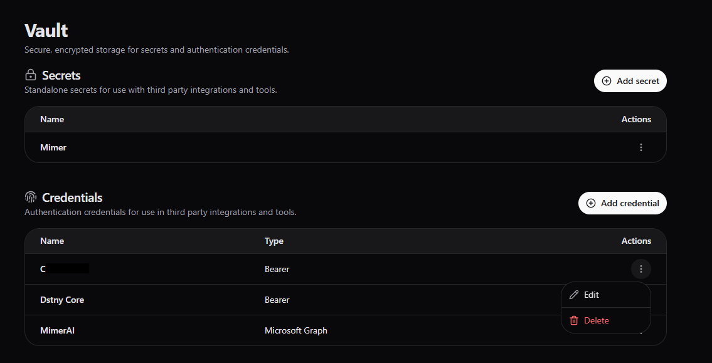Image resolution: width=712 pixels, height=363 pixels.
Task: Select the Mimer secret name
Action: point(53,147)
